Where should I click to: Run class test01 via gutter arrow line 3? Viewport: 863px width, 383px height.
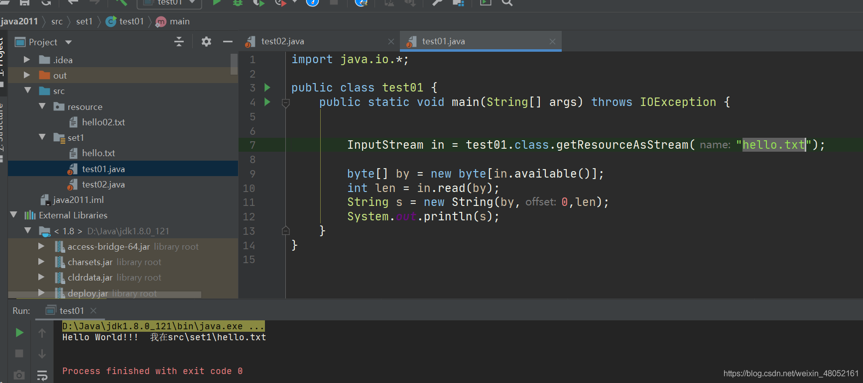(x=267, y=88)
